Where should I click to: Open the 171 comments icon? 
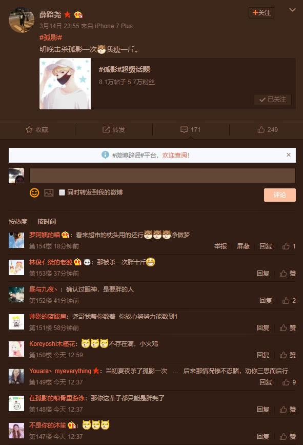click(x=184, y=130)
